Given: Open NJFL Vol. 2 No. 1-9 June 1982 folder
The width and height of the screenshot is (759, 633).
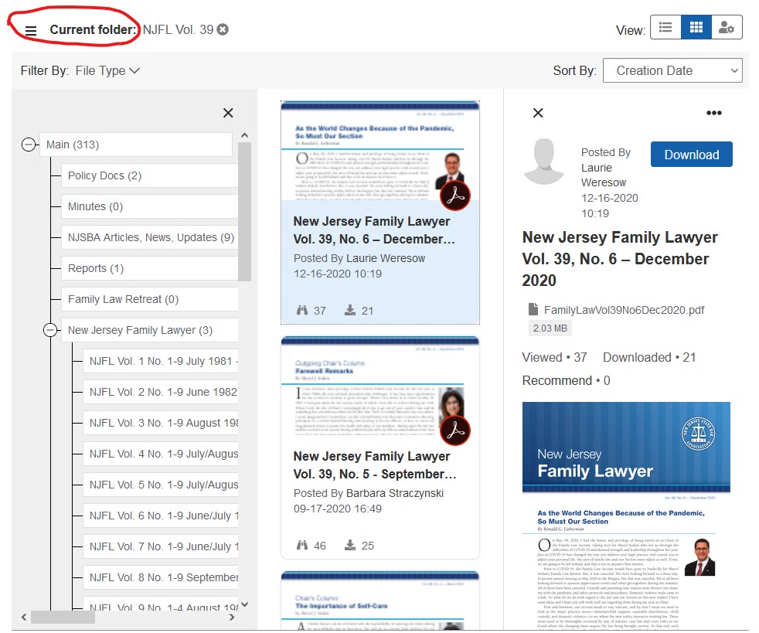Looking at the screenshot, I should [x=161, y=392].
